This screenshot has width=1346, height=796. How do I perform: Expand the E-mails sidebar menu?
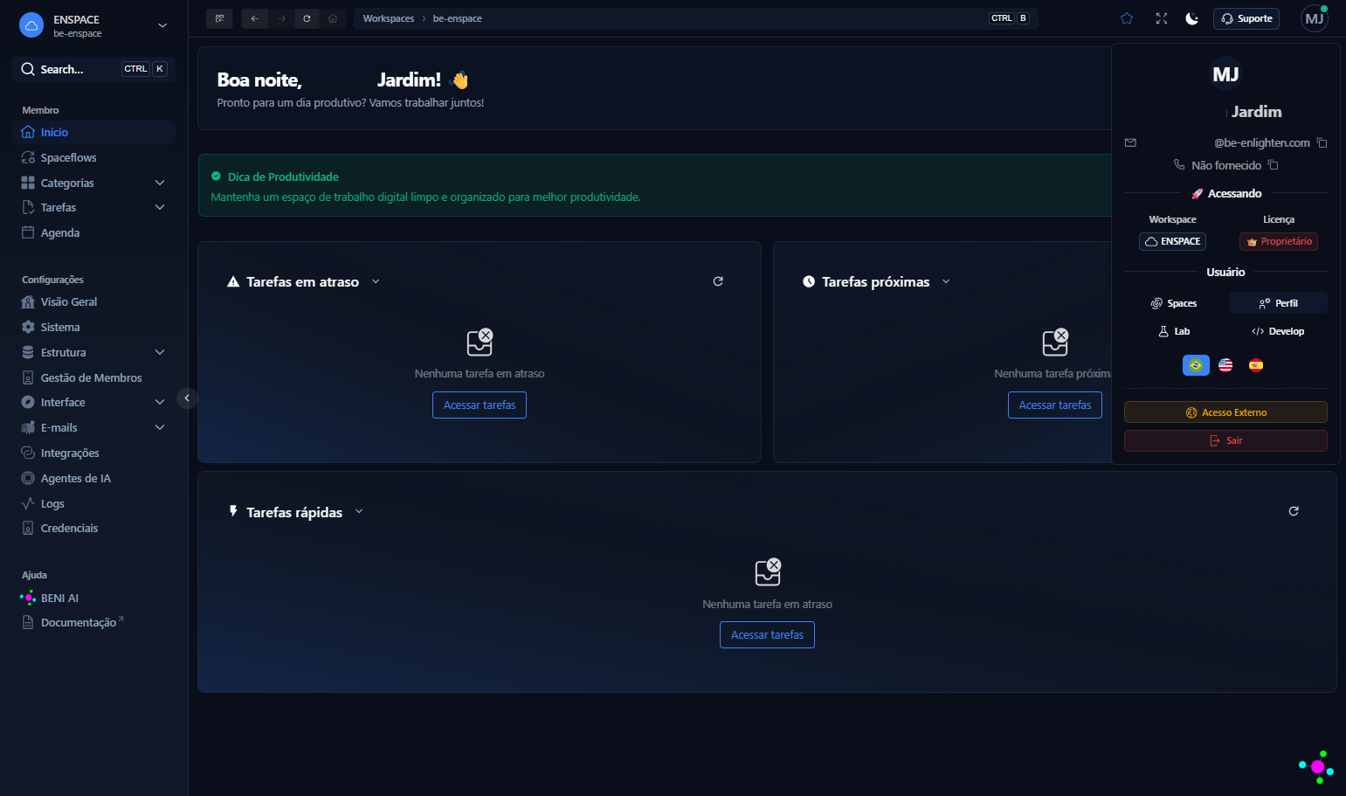160,427
